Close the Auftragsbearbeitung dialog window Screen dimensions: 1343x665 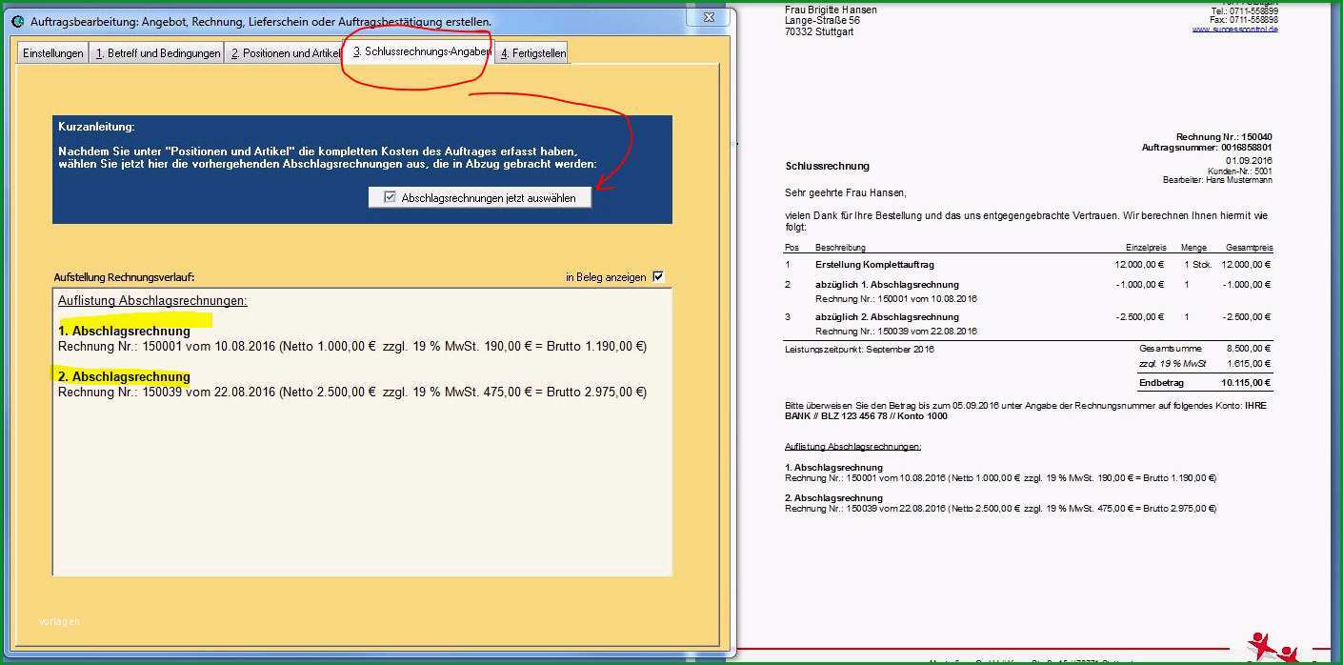click(709, 17)
